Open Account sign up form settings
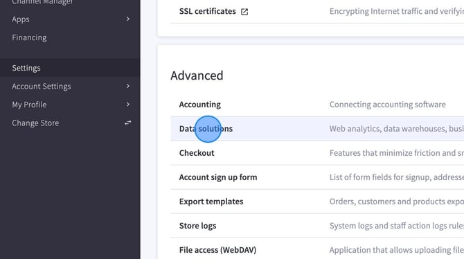 click(218, 177)
